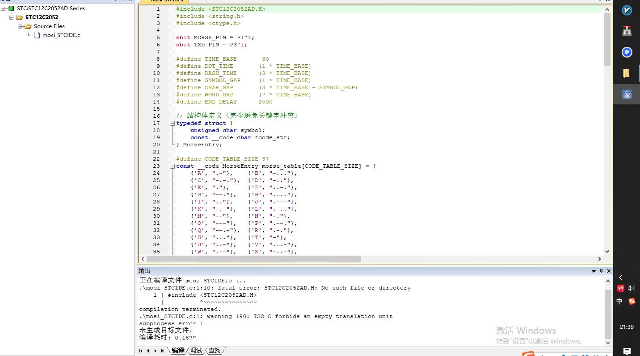
Task: Click the Source Files folder icon
Action: pos(28,26)
